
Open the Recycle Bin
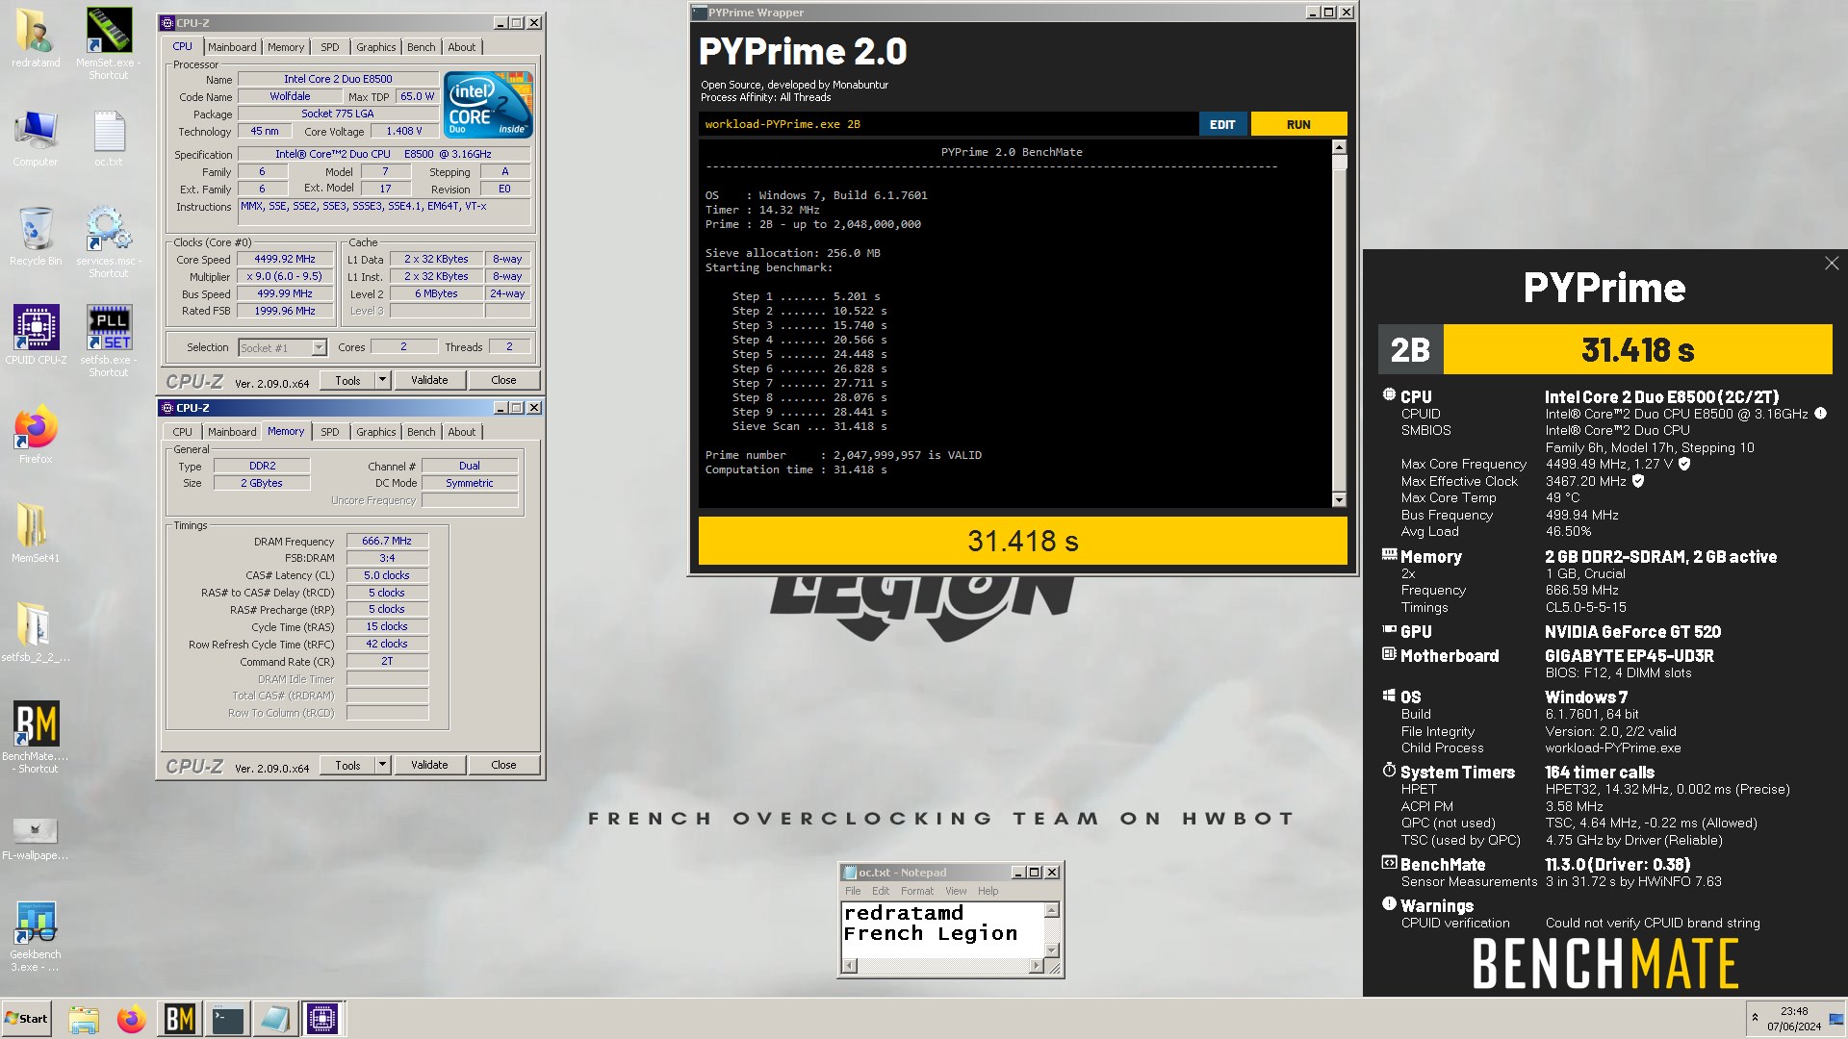tap(36, 237)
